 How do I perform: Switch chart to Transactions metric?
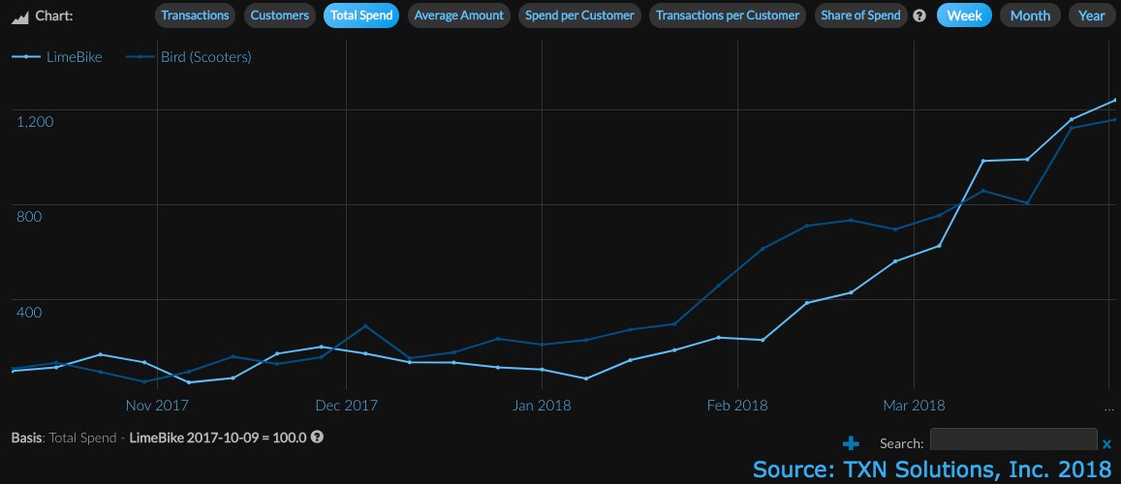[195, 15]
